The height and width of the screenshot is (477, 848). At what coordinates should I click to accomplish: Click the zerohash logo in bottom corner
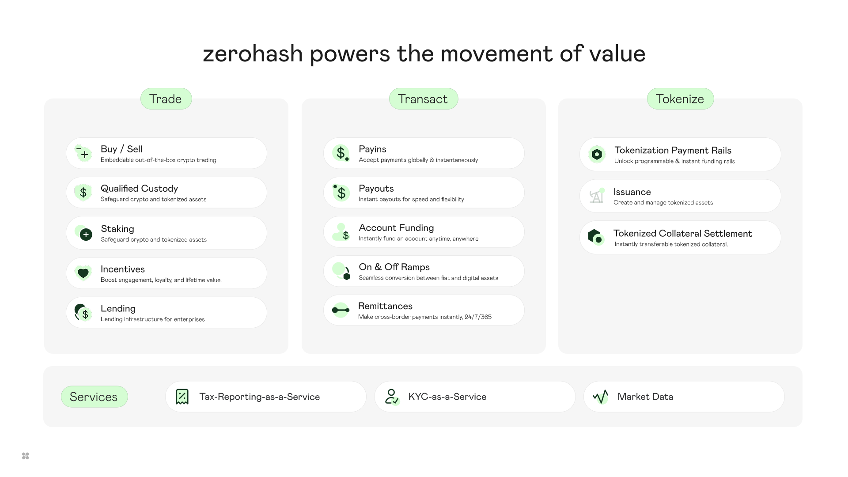pyautogui.click(x=26, y=456)
